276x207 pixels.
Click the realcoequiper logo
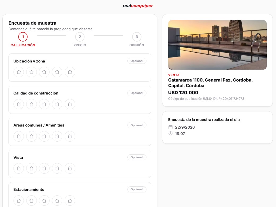tap(138, 6)
